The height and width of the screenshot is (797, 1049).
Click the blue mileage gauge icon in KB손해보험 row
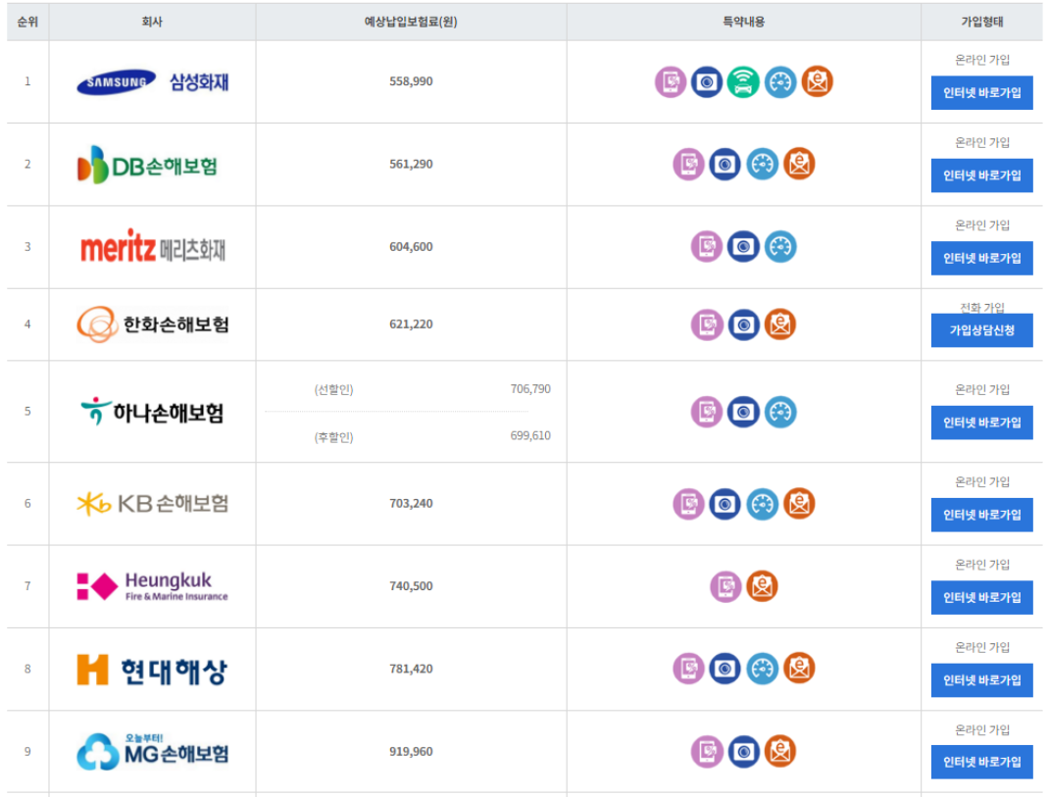point(763,504)
